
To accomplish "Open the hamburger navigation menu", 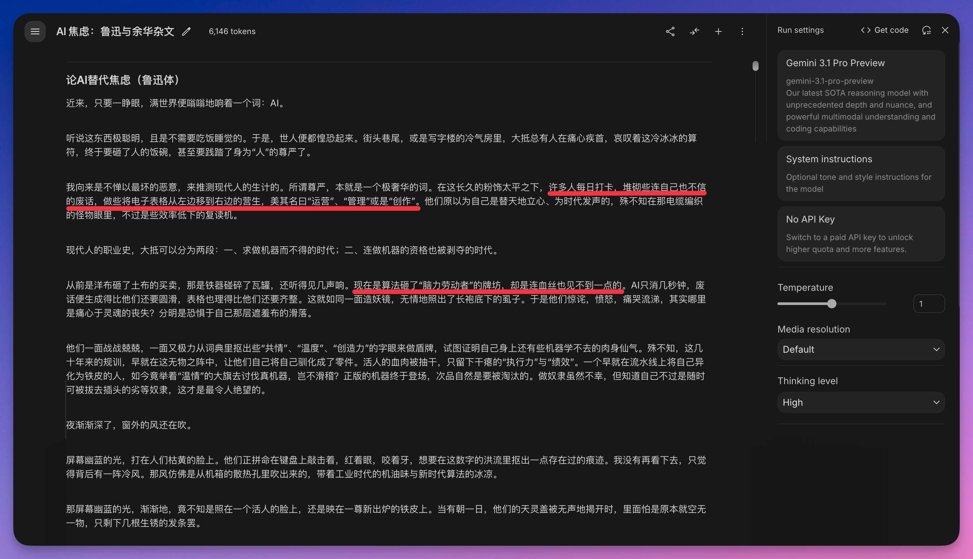I will 35,31.
